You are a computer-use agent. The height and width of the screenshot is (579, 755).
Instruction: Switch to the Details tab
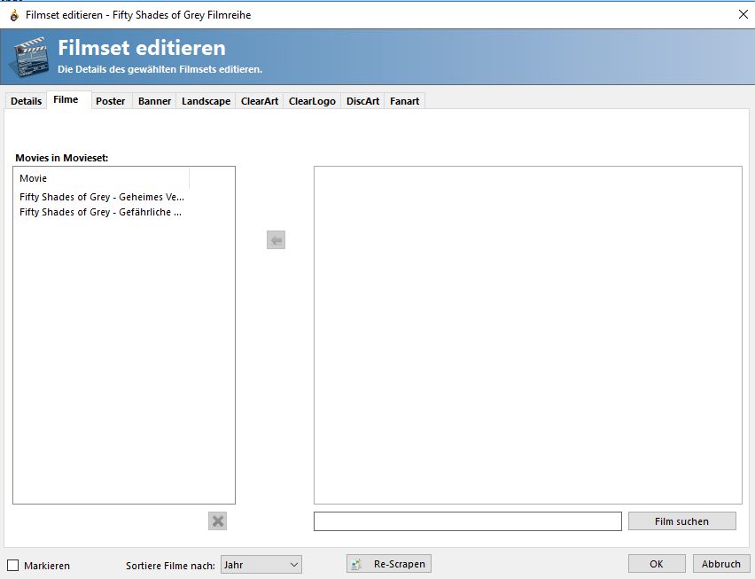tap(26, 101)
